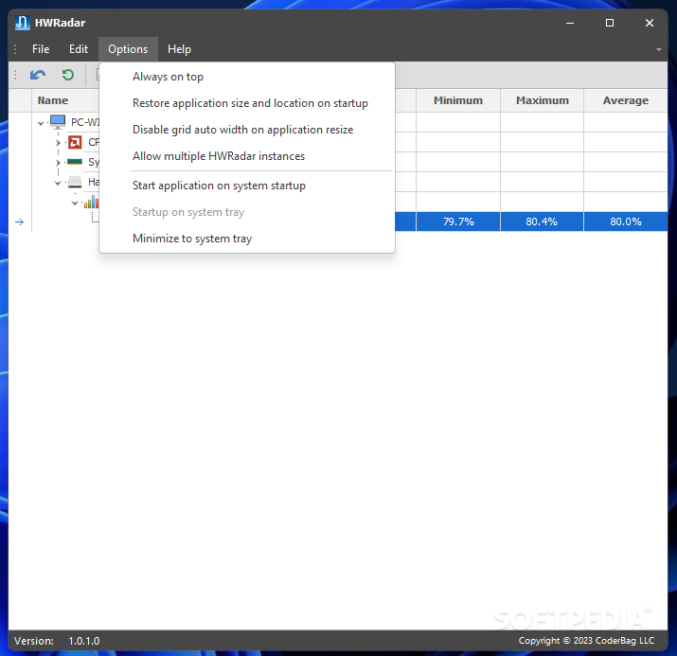Select the hard drive icon in tree
This screenshot has height=656, width=677.
(x=75, y=182)
